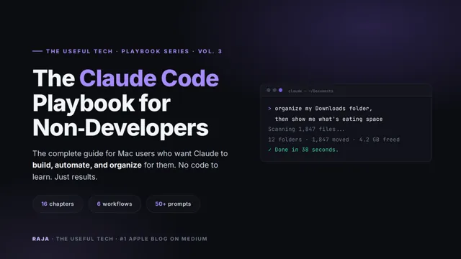Click the 16 chapters pill badge
This screenshot has height=259, width=461.
[58, 204]
